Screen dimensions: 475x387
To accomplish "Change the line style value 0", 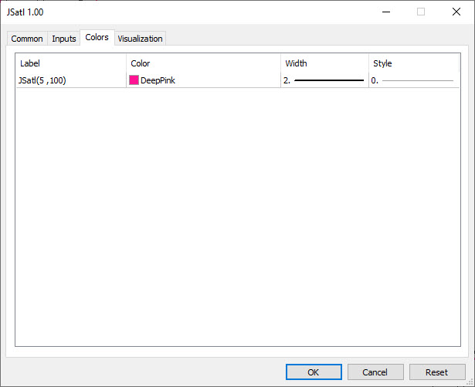I will [414, 80].
